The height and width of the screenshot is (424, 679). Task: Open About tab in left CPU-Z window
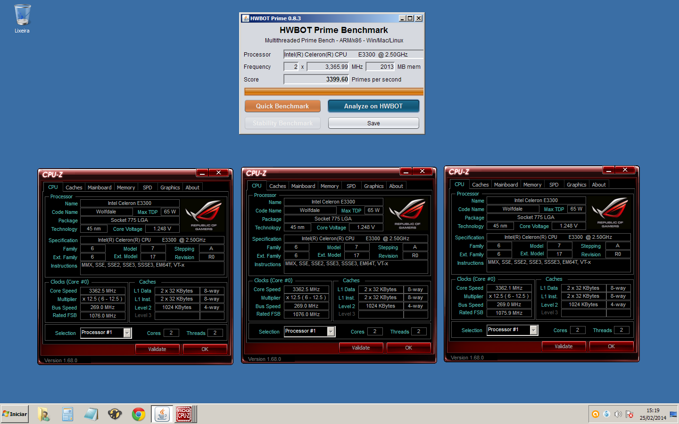point(192,188)
